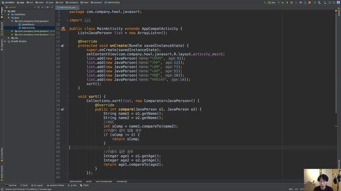Click the 'company' navigation bar breadcrumb
The image size is (341, 191).
click(72, 3)
